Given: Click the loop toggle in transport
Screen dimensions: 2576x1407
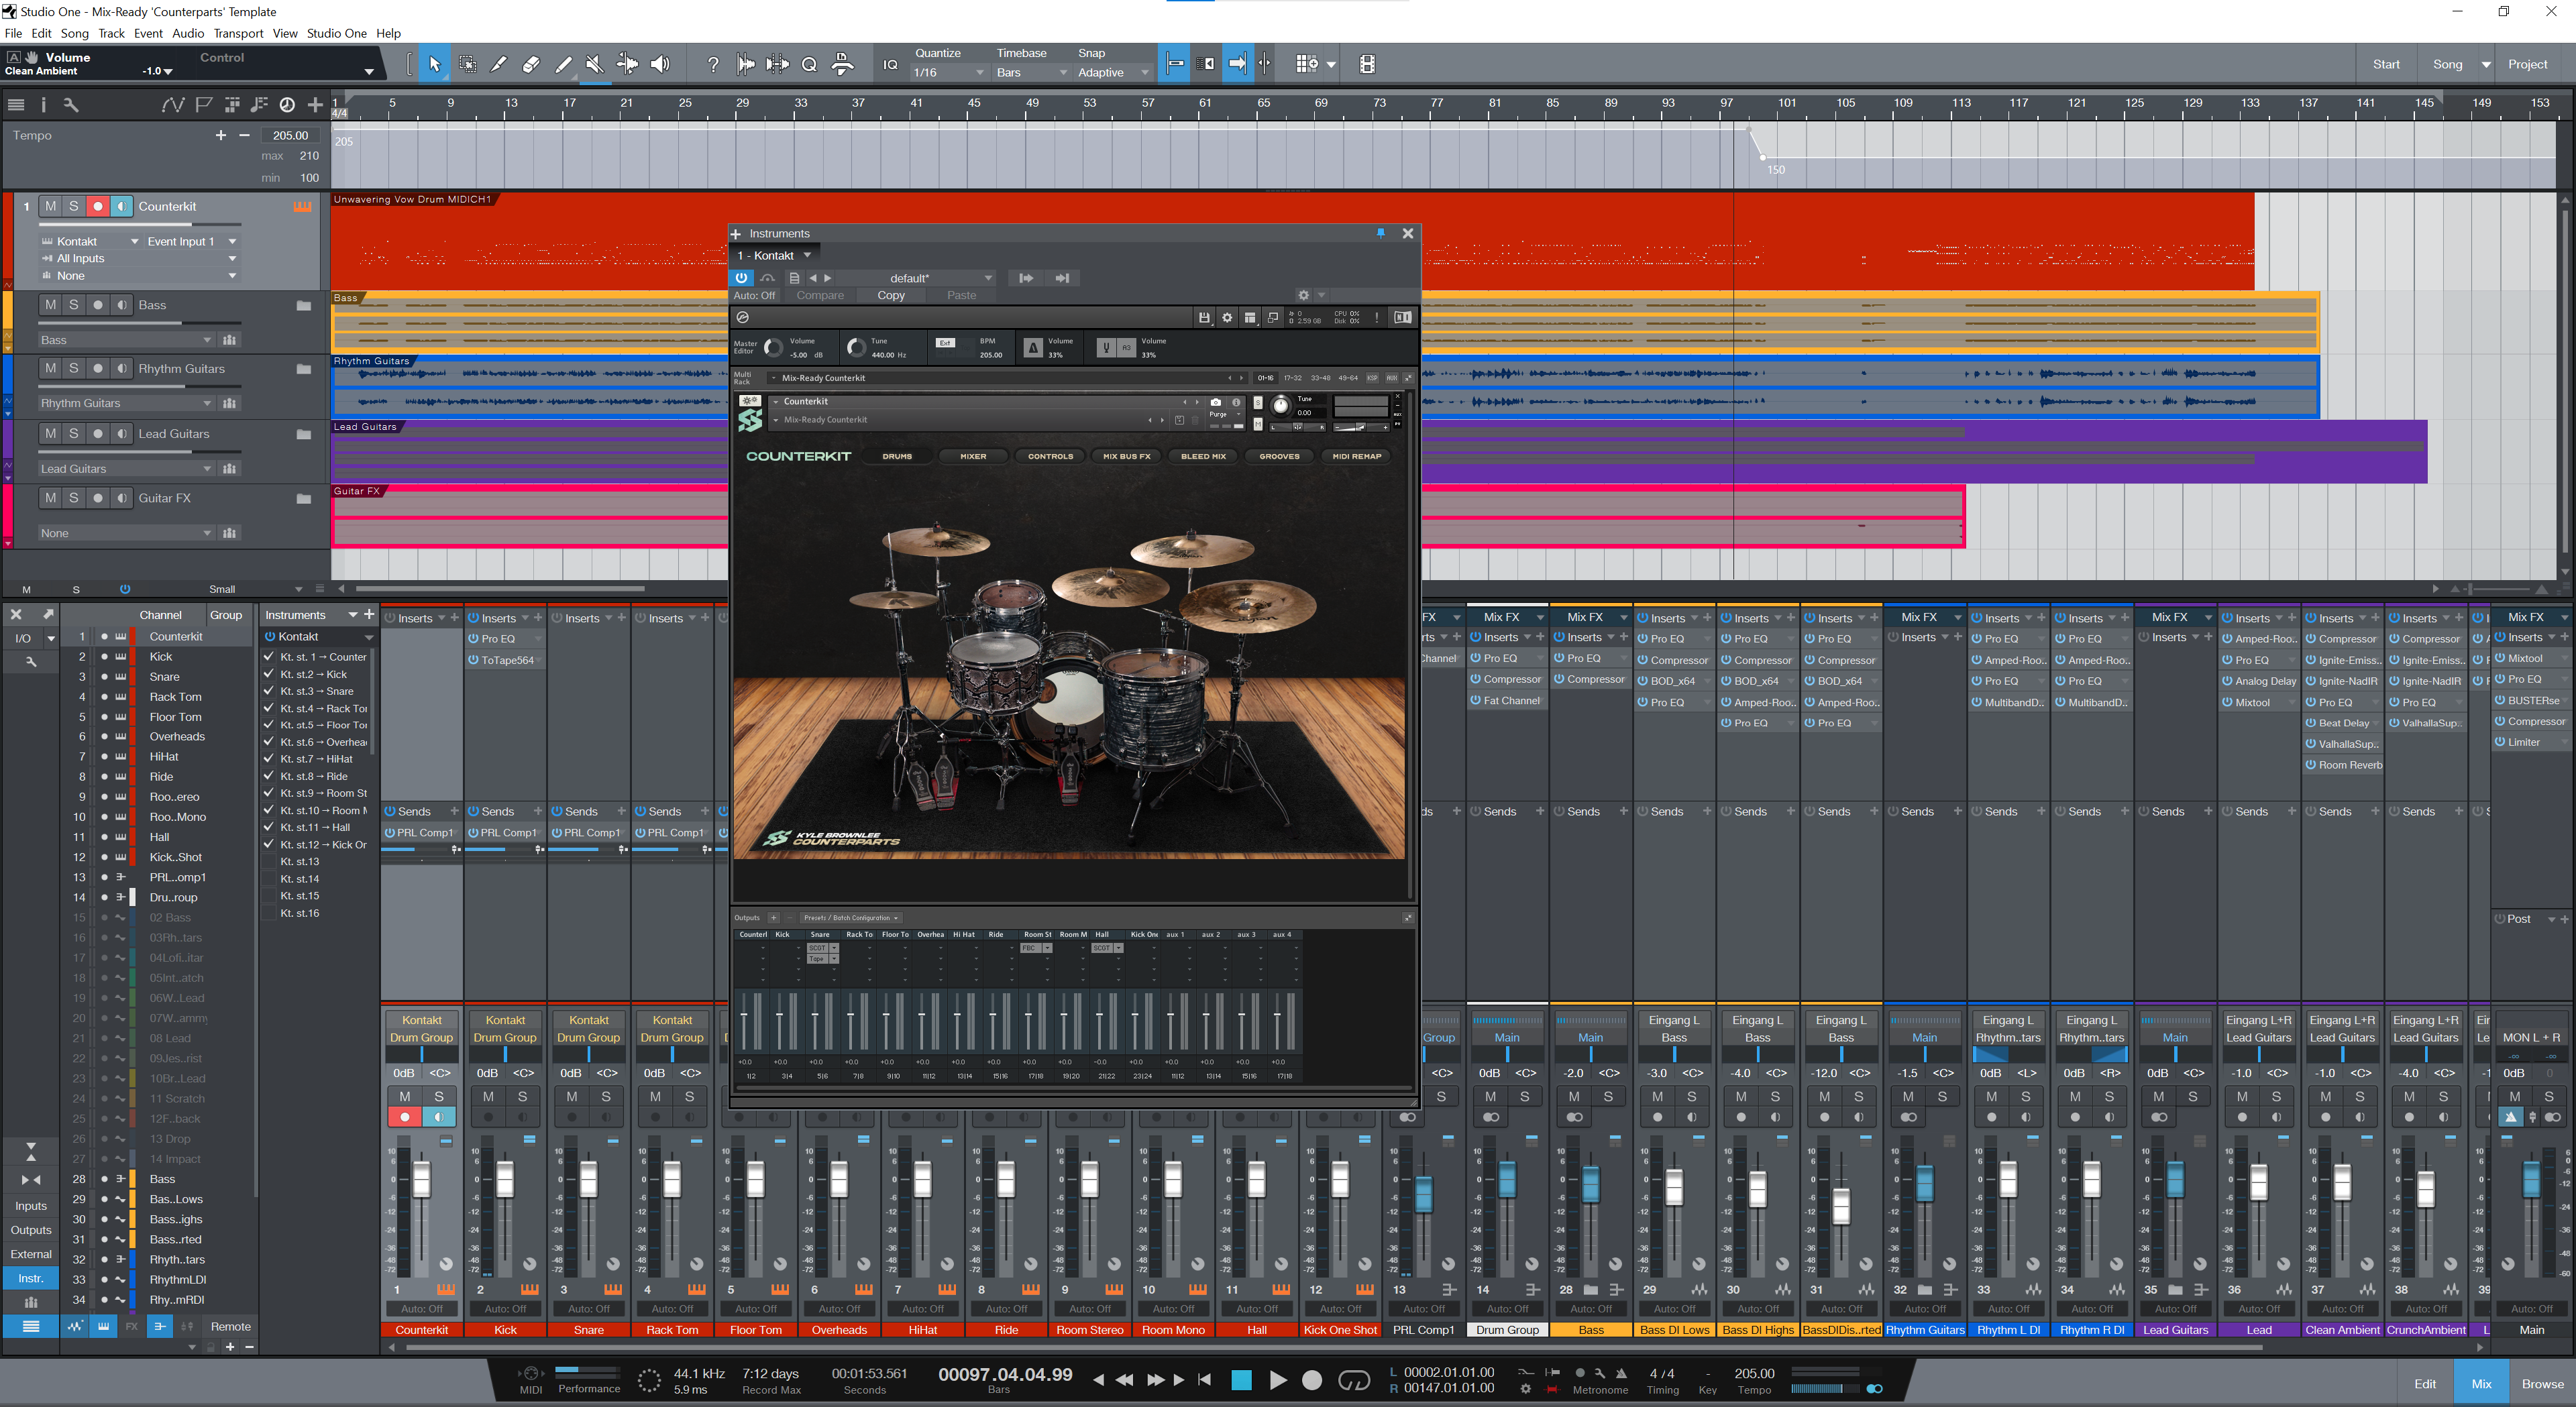Looking at the screenshot, I should coord(1353,1381).
